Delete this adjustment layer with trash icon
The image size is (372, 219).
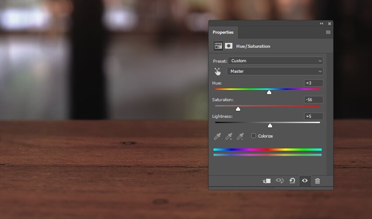click(x=317, y=181)
